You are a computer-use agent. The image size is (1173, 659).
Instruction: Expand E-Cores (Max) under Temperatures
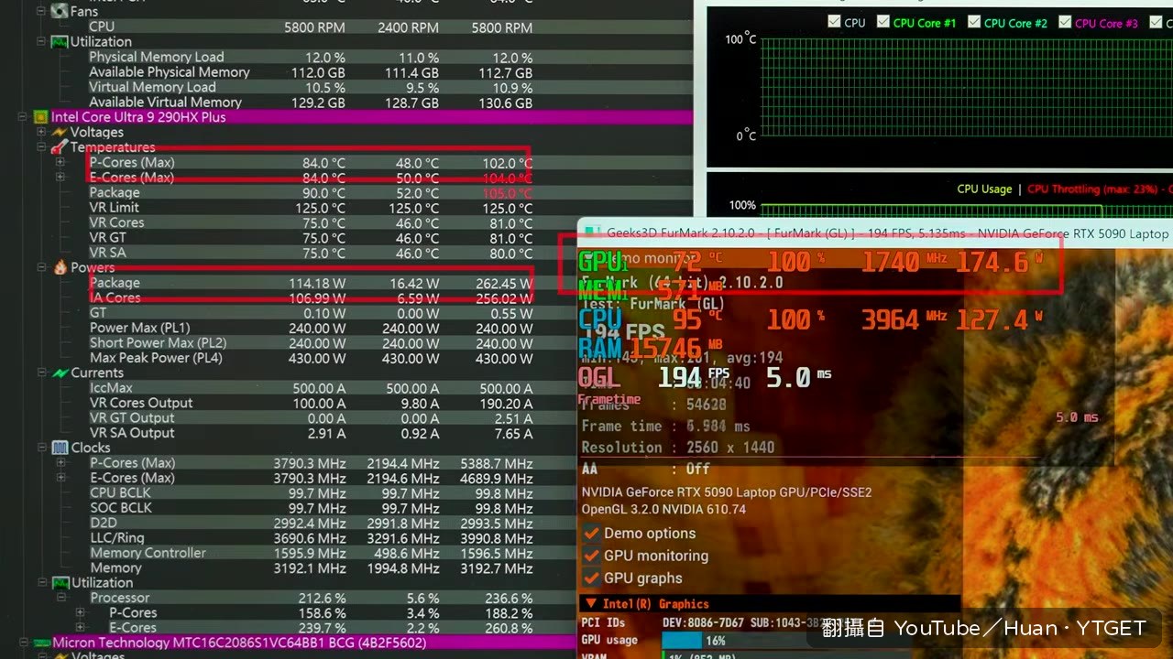60,178
